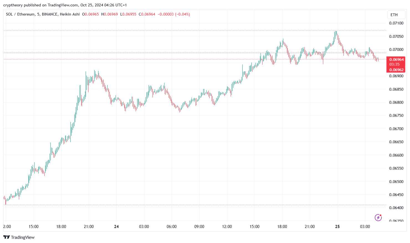
Task: Click the TradingView logo at bottom
Action: click(x=19, y=237)
